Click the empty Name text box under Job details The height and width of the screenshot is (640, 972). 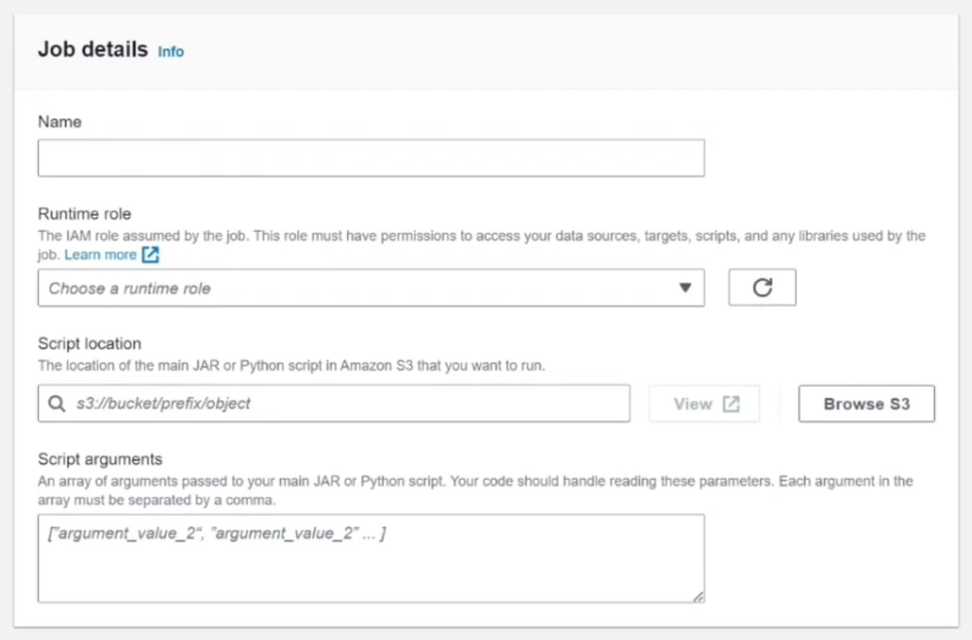click(x=369, y=157)
